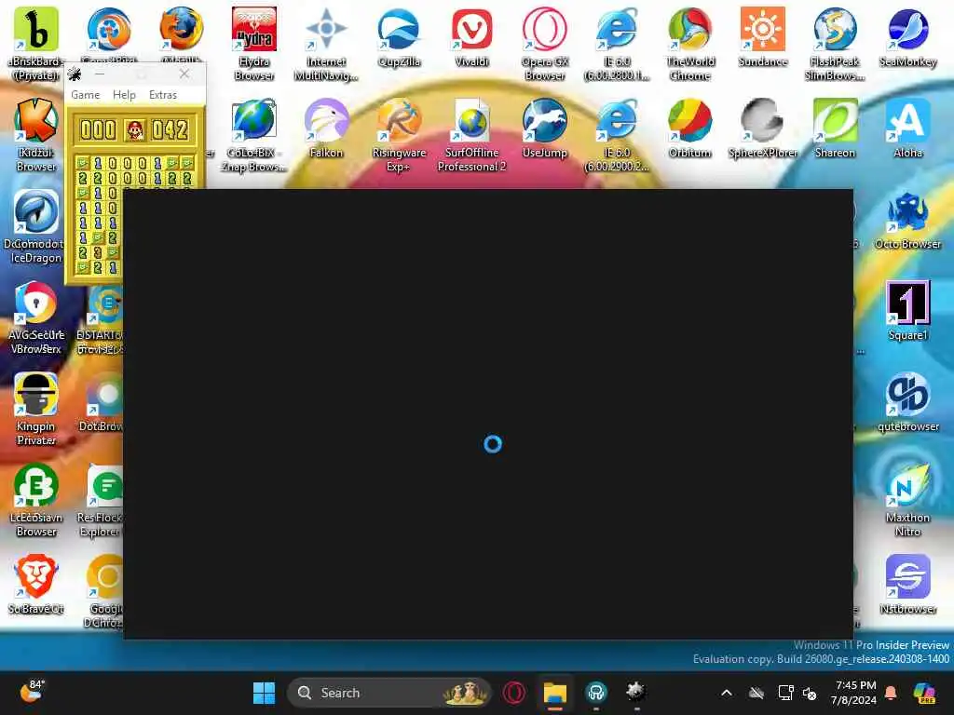Open the Game menu in Minesweeper

(x=85, y=95)
